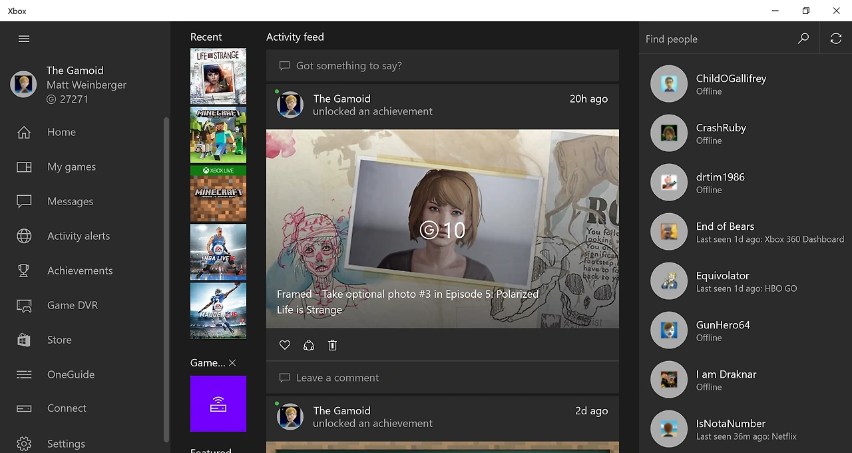Open the Minecraft recent thumbnail
Viewport: 852px width, 453px height.
coord(218,135)
